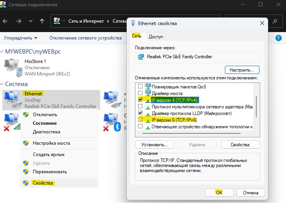Cancel the dialog with Отмена

(x=251, y=192)
